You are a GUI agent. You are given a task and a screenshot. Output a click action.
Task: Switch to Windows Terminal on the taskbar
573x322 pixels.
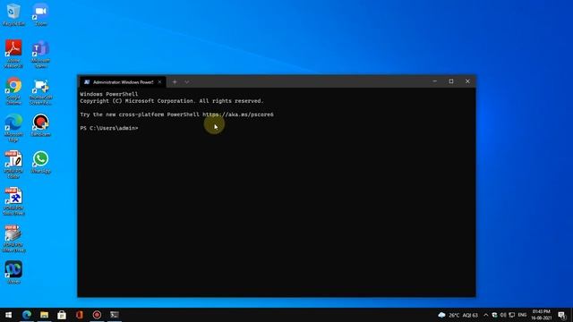115,315
